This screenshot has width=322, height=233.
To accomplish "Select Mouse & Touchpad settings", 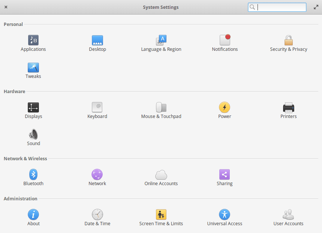I will [161, 109].
